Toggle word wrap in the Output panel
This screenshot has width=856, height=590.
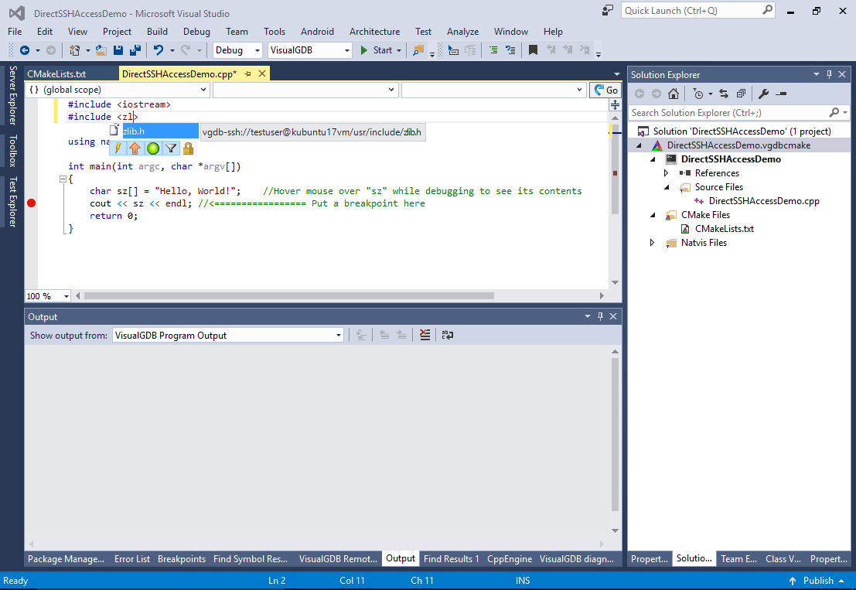(x=447, y=335)
